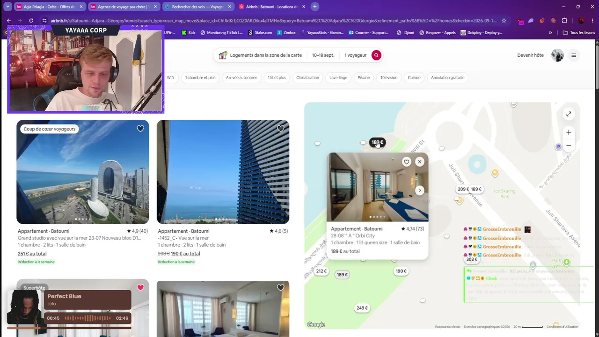Click the heart on the map popup card
Viewport: 599px width, 337px height.
coord(406,162)
